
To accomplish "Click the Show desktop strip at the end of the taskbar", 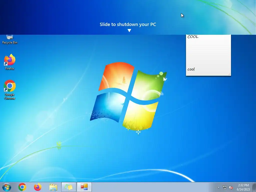I will (254, 187).
